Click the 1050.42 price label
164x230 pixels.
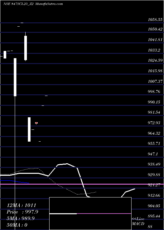tap(155, 29)
